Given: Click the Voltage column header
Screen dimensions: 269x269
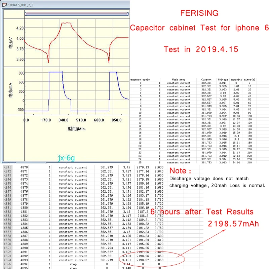Looking at the screenshot, I should (x=223, y=79).
